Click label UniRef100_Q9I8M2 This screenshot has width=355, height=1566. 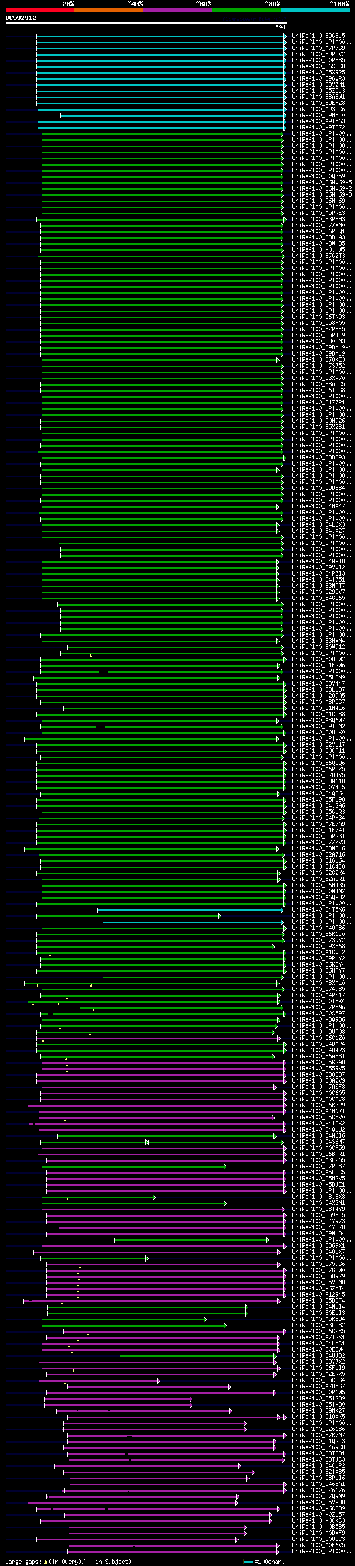point(318,727)
